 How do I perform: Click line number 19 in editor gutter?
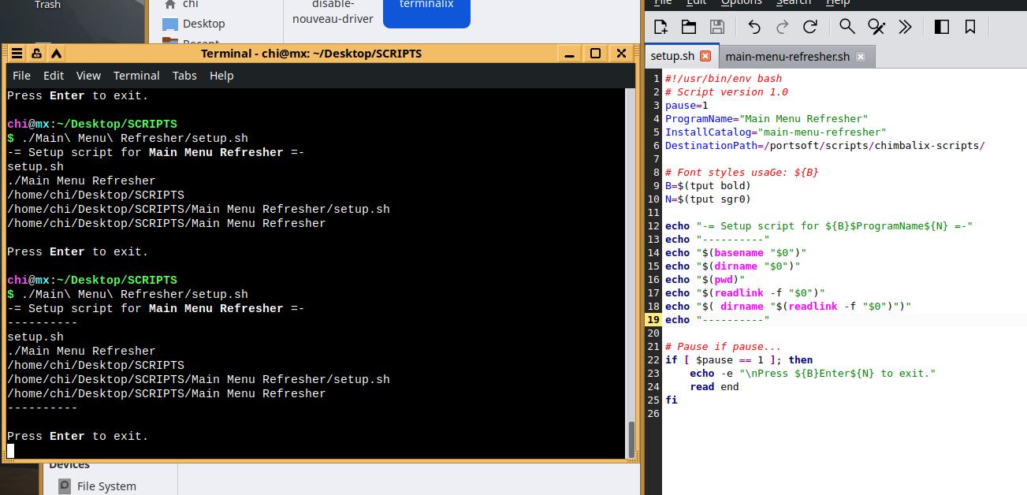[x=653, y=319]
